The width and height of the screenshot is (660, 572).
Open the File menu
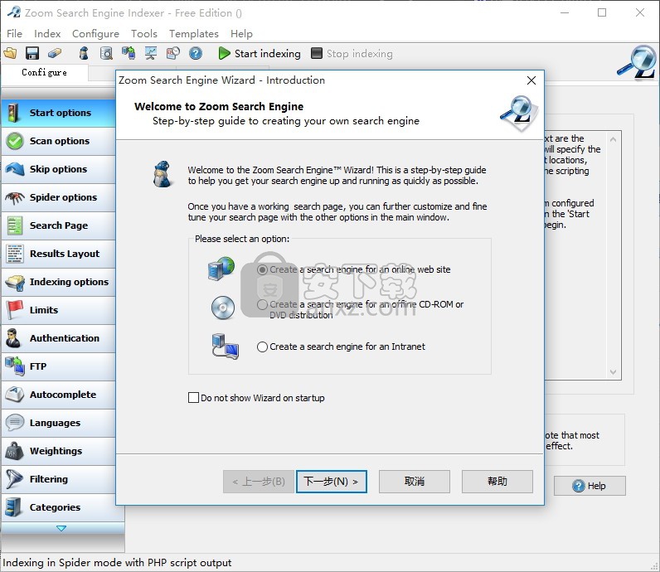point(15,34)
